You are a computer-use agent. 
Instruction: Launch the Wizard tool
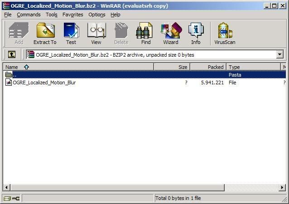(171, 33)
